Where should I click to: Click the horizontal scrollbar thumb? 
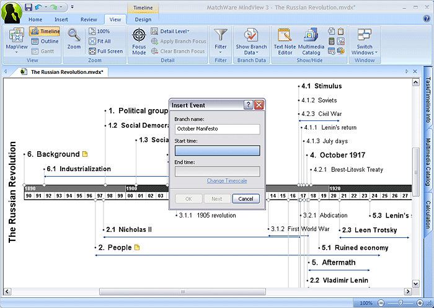(x=183, y=292)
